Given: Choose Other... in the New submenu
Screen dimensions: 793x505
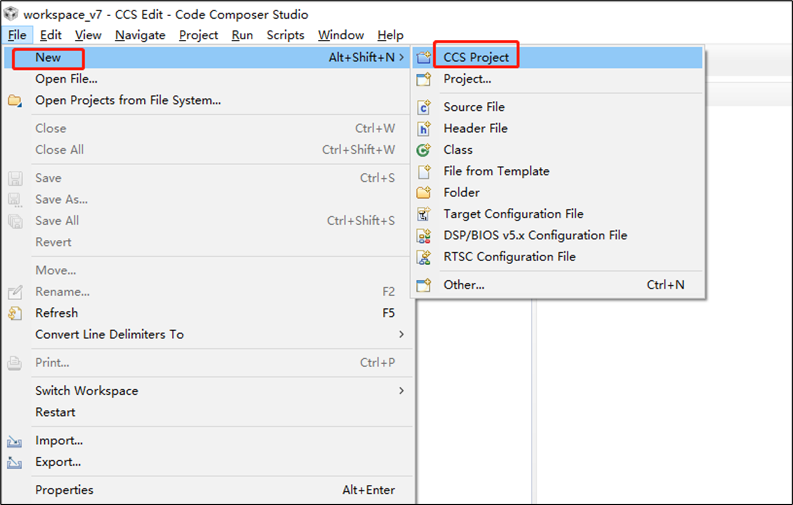Looking at the screenshot, I should [x=558, y=285].
